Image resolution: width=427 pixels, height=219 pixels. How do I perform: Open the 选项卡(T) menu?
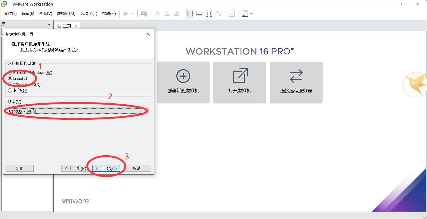coord(89,13)
